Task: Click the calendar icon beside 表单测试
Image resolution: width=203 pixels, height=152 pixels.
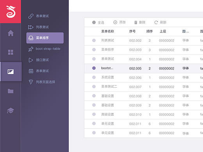Action: coord(31,71)
